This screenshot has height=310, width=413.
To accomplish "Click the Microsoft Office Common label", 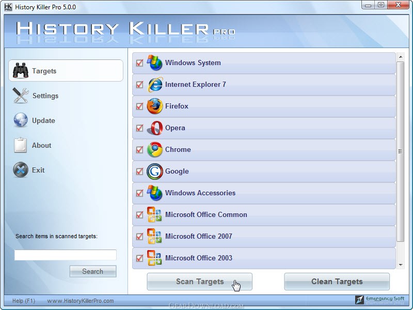I will (x=206, y=214).
